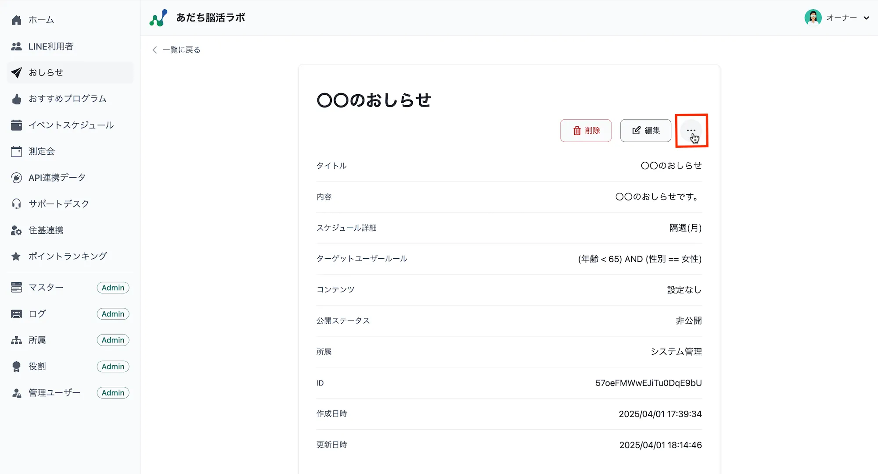Open the サポートデスク headset icon
This screenshot has width=878, height=474.
[x=16, y=204]
